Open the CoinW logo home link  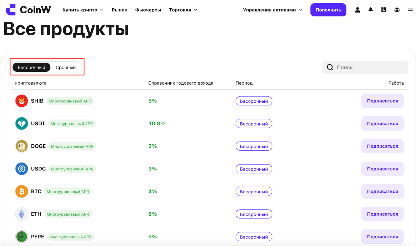[x=28, y=10]
